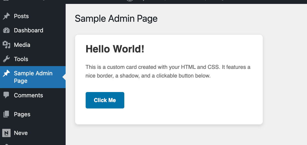Viewport: 307px width, 145px height.
Task: Open the Media menu label
Action: click(x=22, y=45)
